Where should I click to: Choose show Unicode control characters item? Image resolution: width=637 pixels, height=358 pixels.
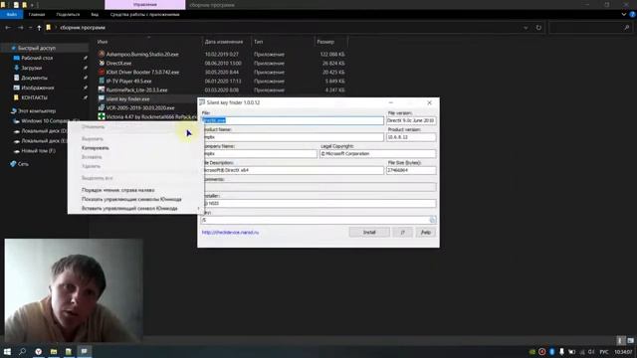[131, 199]
